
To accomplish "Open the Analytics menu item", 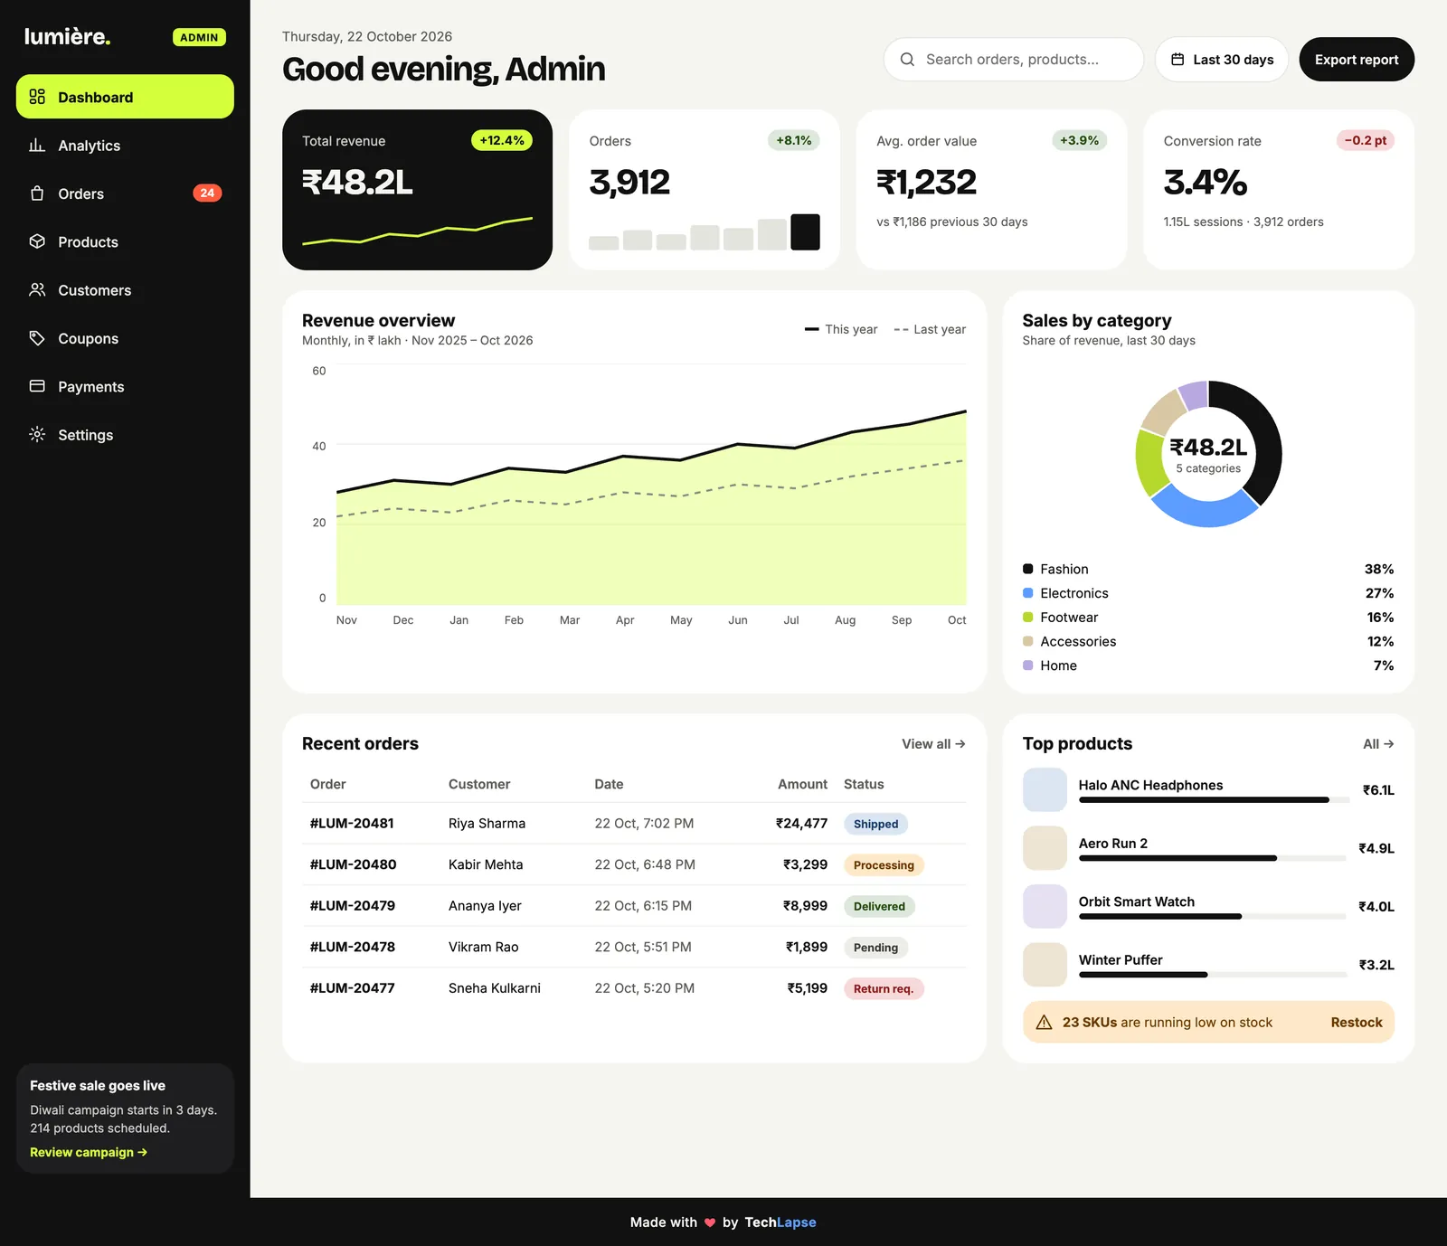I will click(125, 145).
